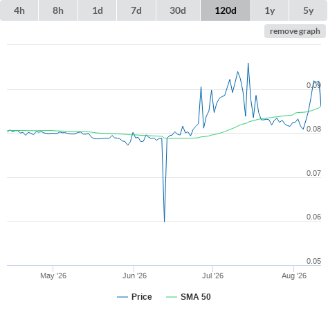Toggle the Price series in legend

(142, 297)
